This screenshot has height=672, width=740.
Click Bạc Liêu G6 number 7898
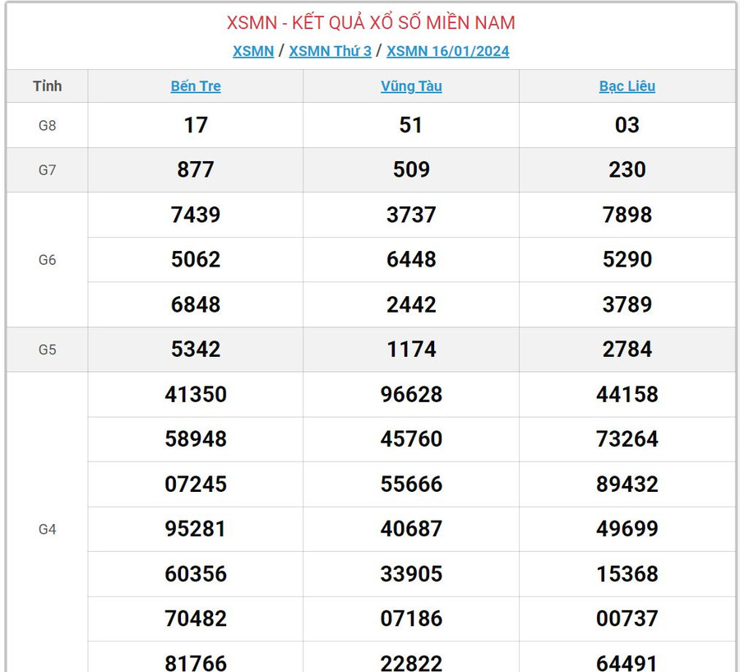(627, 216)
